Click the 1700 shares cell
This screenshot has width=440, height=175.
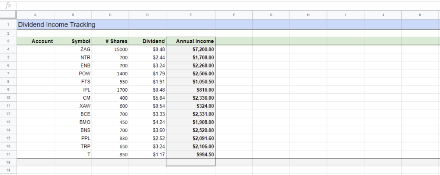(110, 90)
